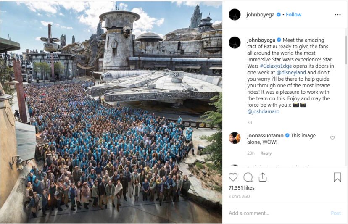Image resolution: width=348 pixels, height=224 pixels.
Task: Follow johnboyega
Action: 294,15
